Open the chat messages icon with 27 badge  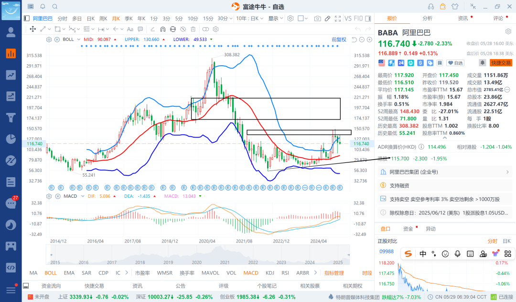coord(11,203)
